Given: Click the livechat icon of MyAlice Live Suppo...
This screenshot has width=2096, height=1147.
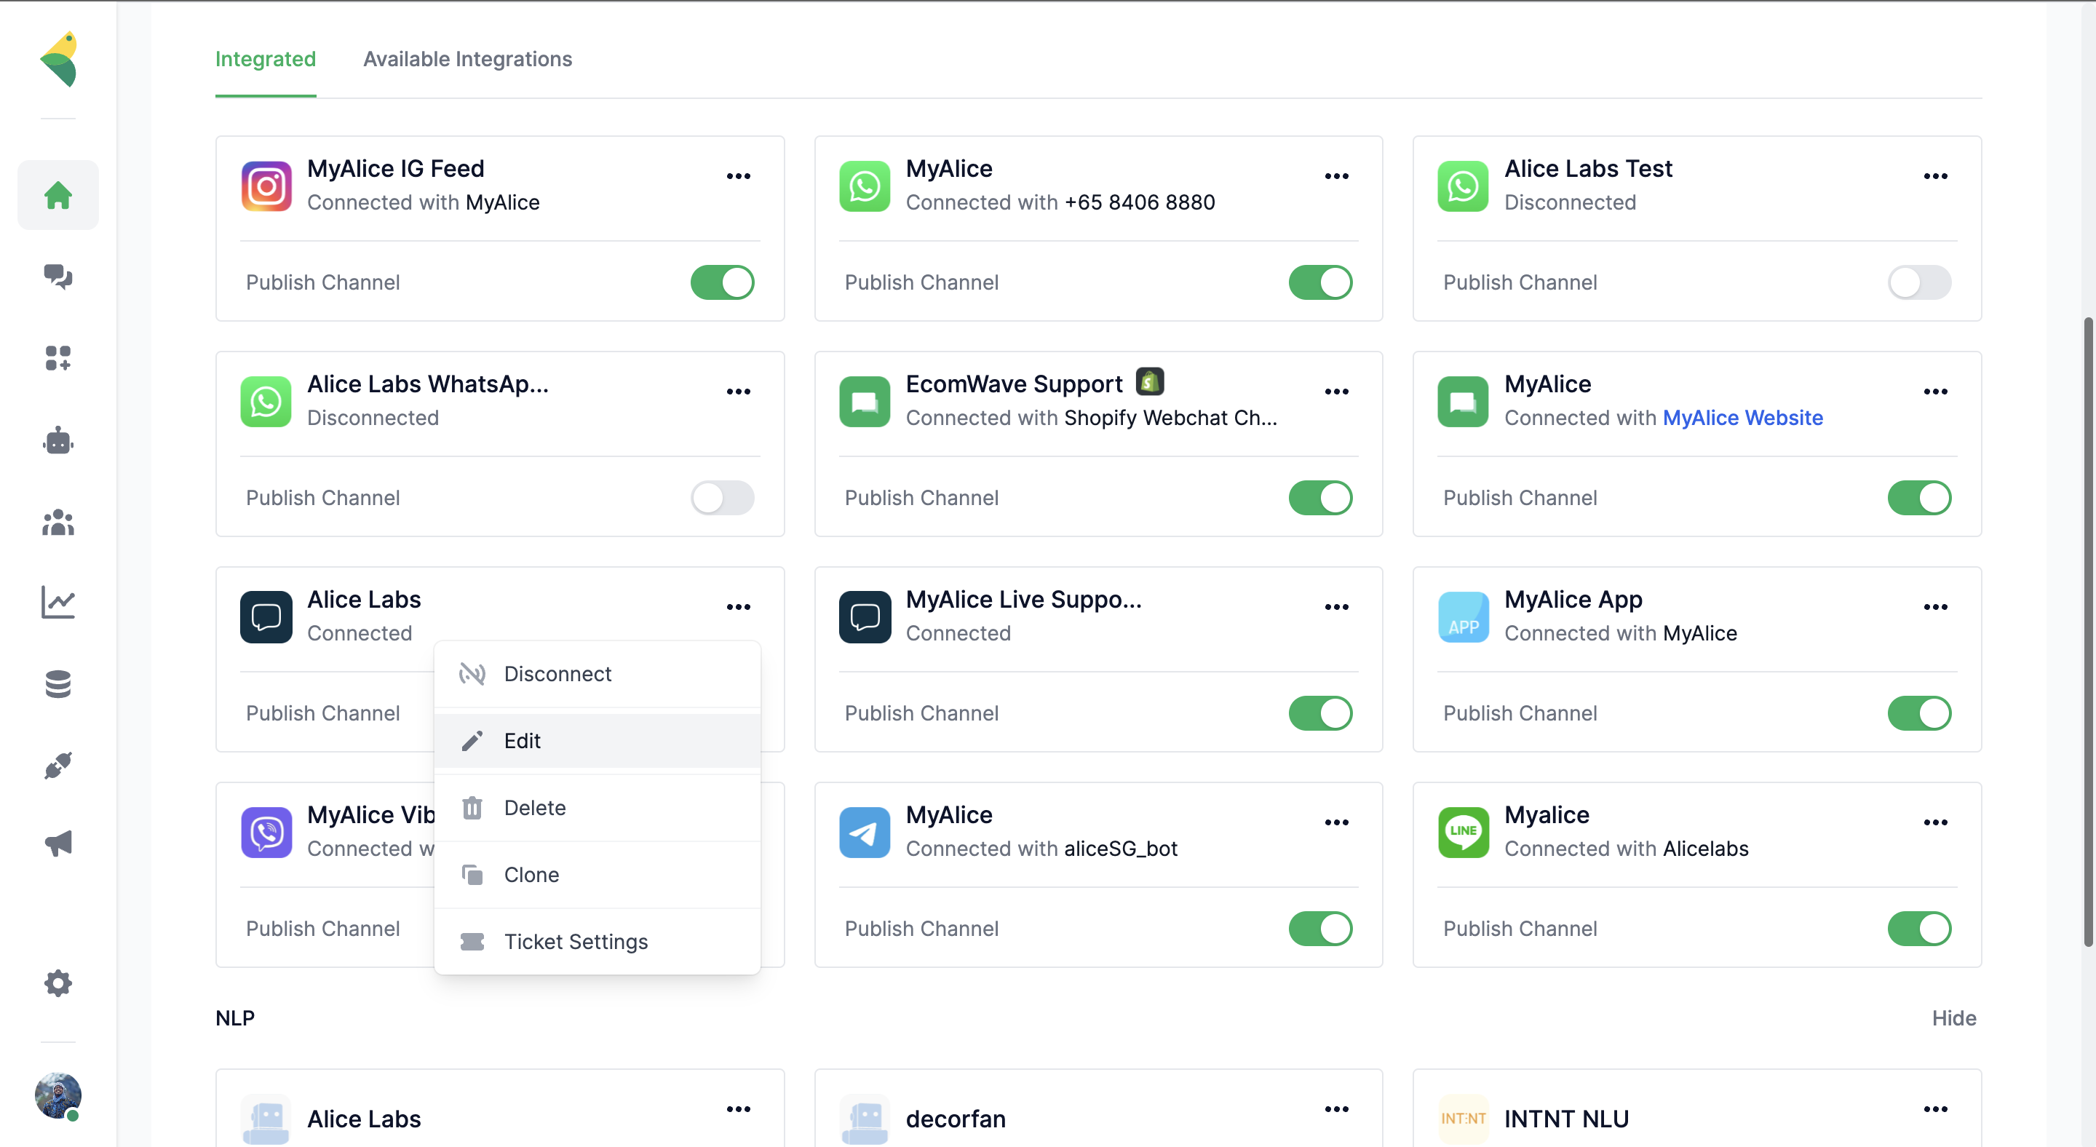Looking at the screenshot, I should click(864, 617).
